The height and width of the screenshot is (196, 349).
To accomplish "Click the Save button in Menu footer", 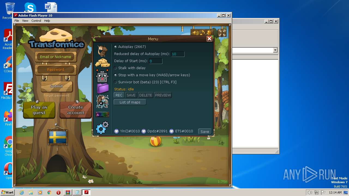I will pyautogui.click(x=205, y=131).
